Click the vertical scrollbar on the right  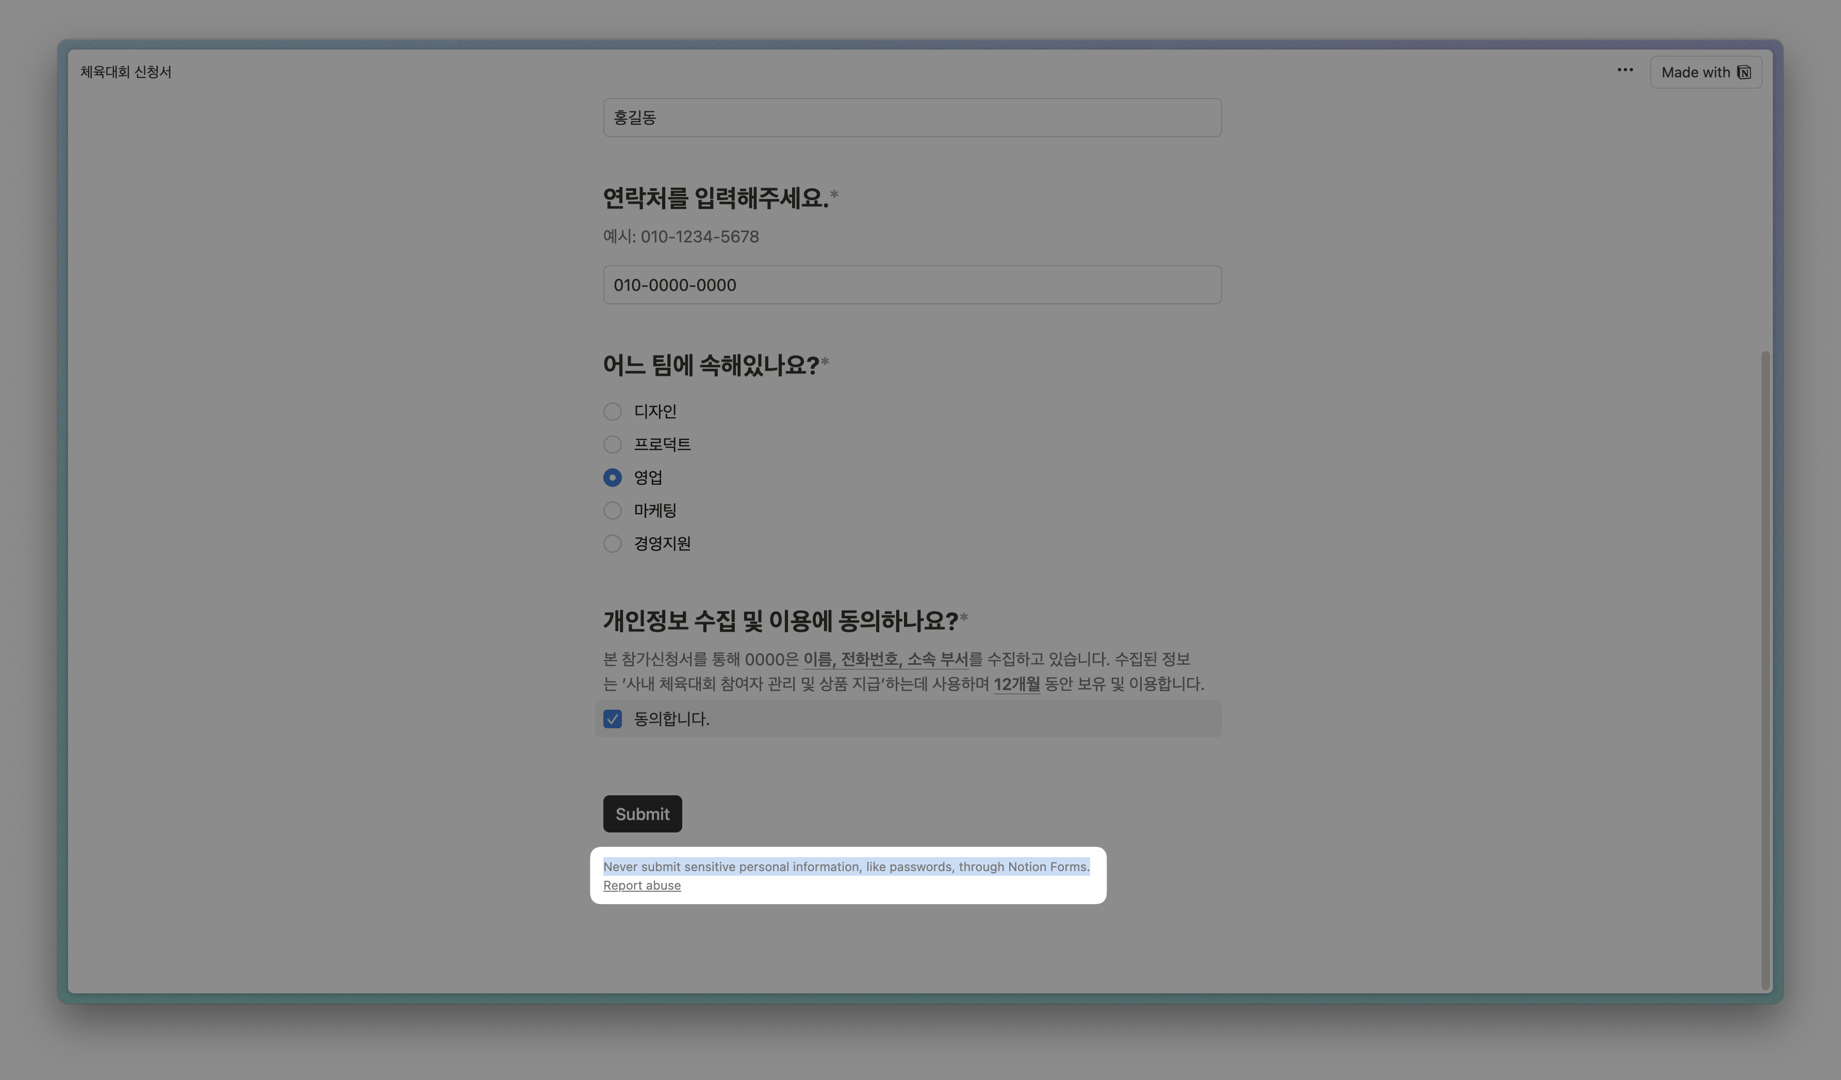pyautogui.click(x=1765, y=671)
